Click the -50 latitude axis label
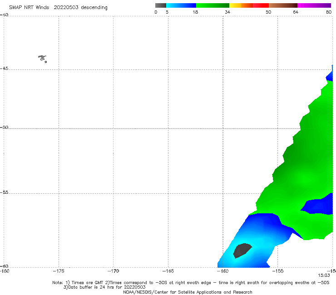 click(x=4, y=128)
